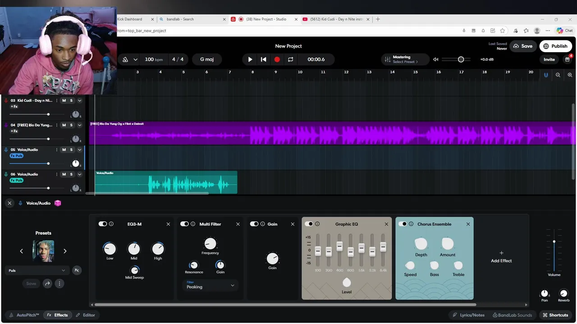This screenshot has height=324, width=577.
Task: Toggle the Gain effect switch
Action: [x=254, y=224]
